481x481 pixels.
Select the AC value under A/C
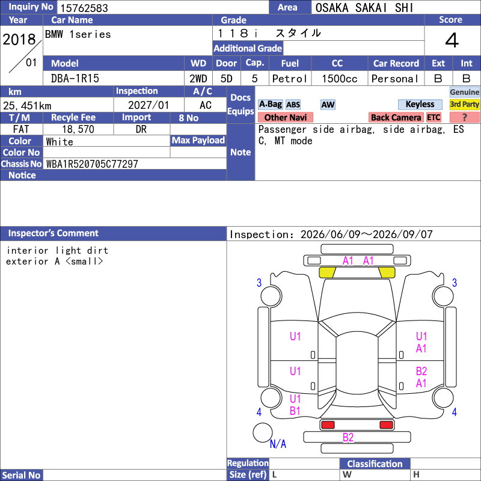coord(205,105)
